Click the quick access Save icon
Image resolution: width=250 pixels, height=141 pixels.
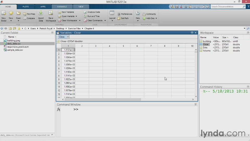click(177, 7)
